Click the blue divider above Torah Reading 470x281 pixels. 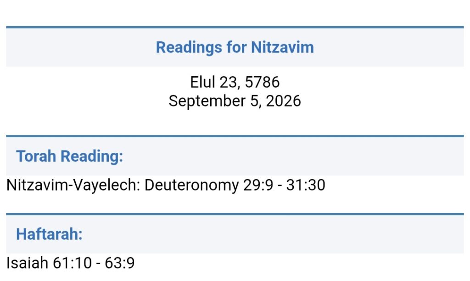(235, 136)
